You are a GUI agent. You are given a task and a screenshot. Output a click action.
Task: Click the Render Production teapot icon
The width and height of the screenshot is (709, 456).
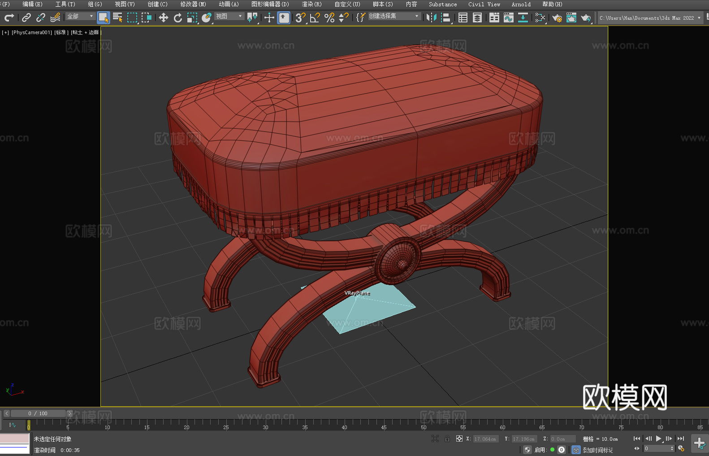coord(586,17)
